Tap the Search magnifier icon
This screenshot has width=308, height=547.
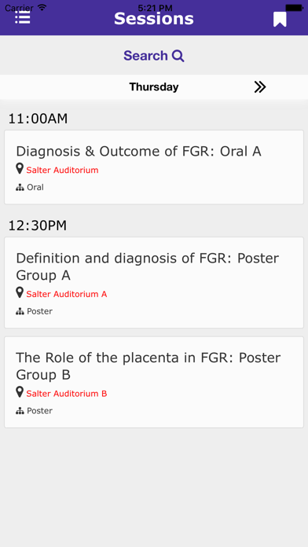[x=178, y=56]
